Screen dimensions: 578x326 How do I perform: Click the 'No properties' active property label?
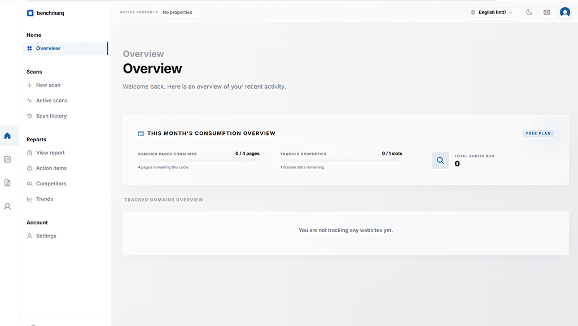(177, 12)
